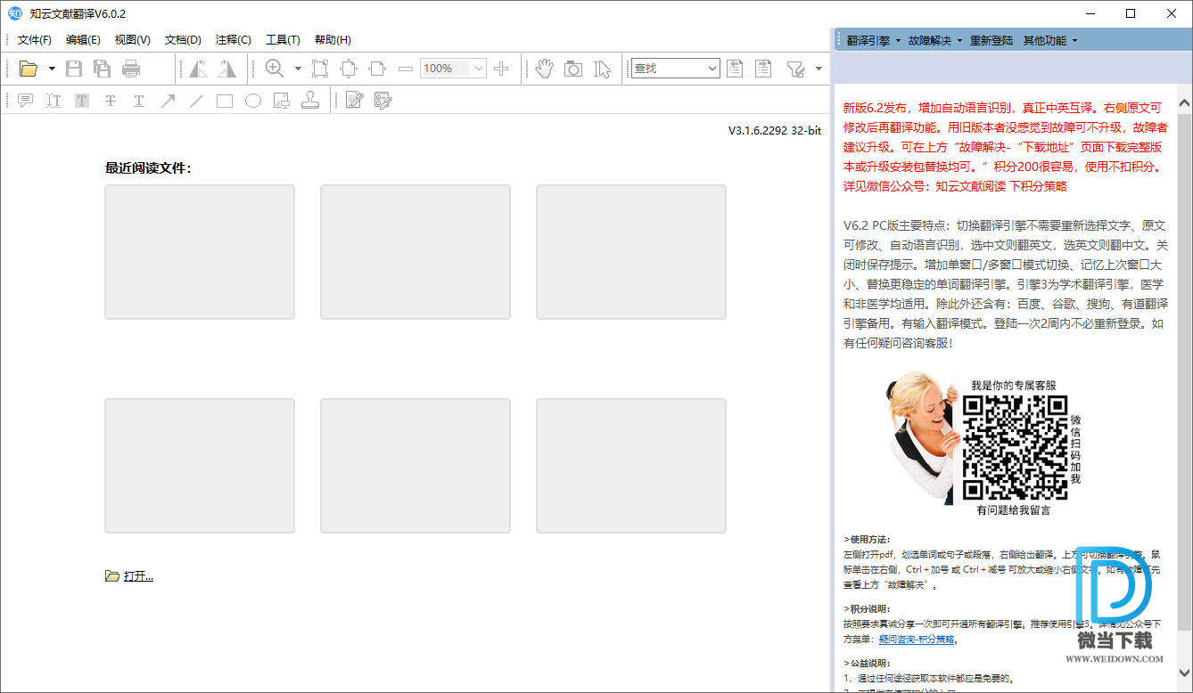Expand the 故障解决 dropdown menu
The image size is (1193, 693).
tap(935, 40)
